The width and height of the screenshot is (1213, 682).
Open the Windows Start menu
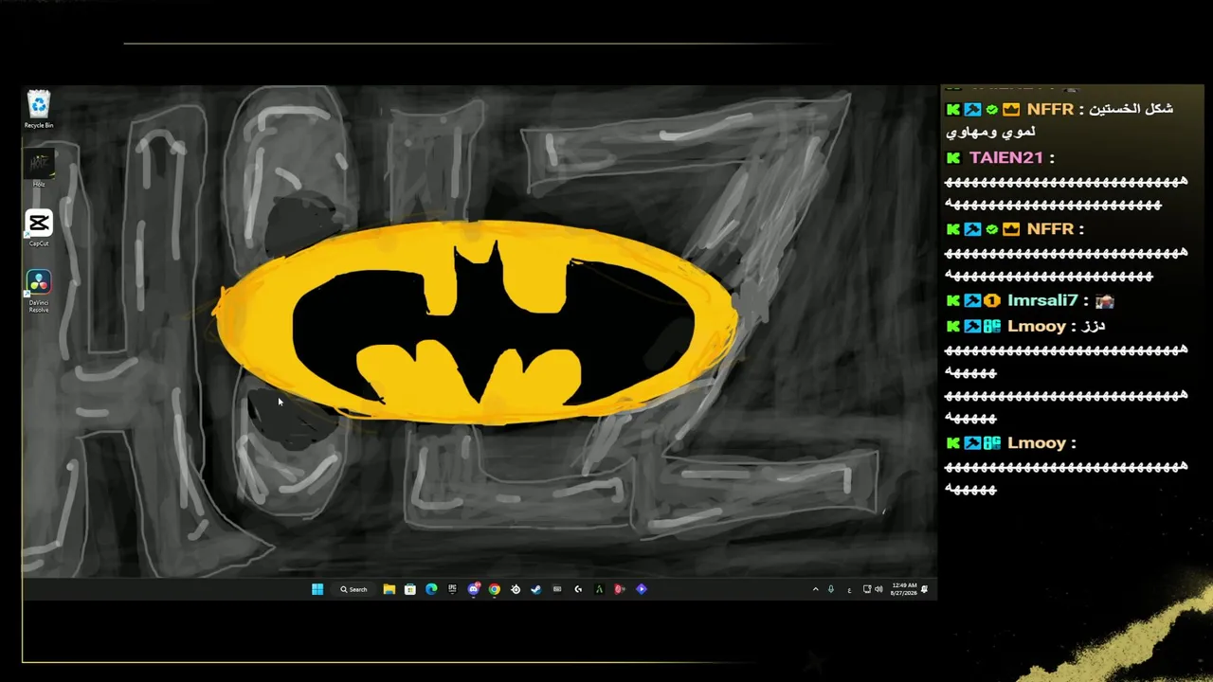point(317,589)
